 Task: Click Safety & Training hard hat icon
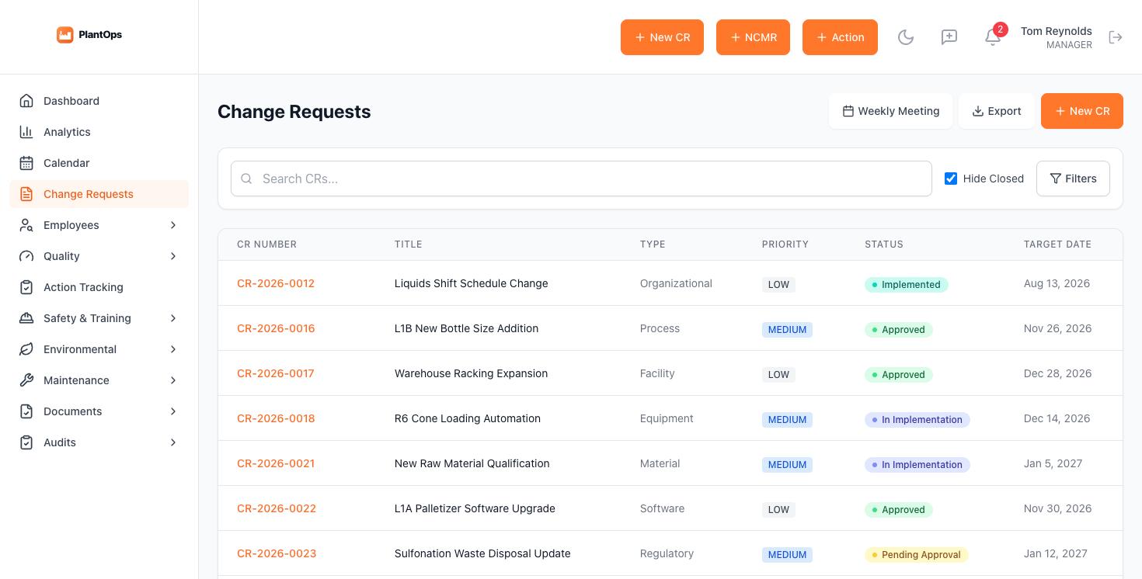coord(26,318)
